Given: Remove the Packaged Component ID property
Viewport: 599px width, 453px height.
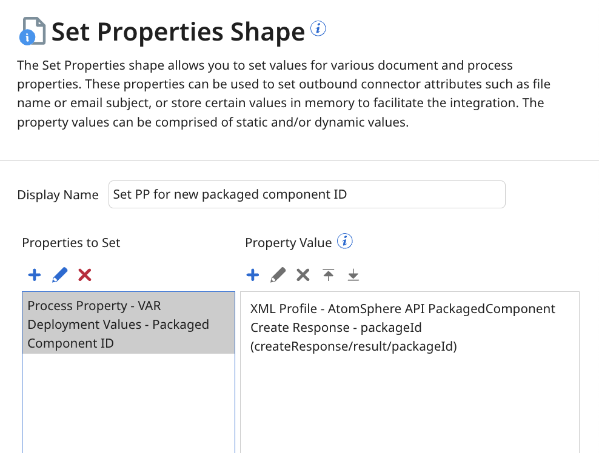Looking at the screenshot, I should [x=84, y=275].
